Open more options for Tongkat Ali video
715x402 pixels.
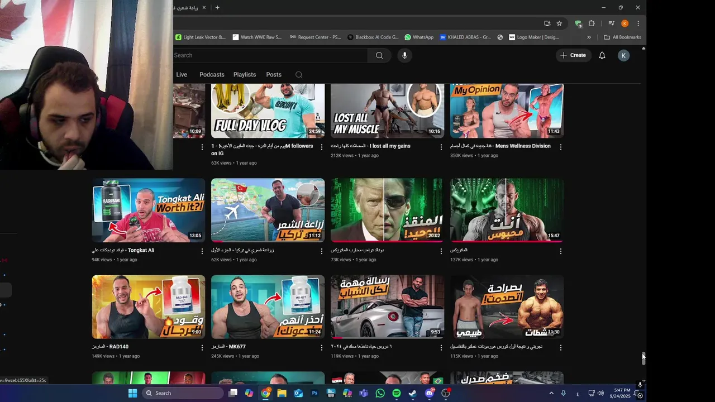(202, 251)
